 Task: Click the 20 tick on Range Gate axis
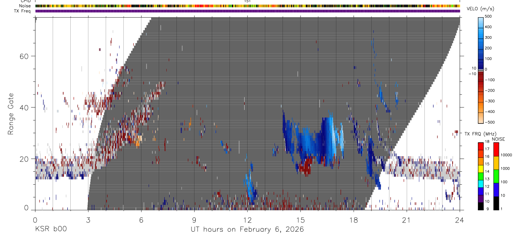click(x=24, y=159)
